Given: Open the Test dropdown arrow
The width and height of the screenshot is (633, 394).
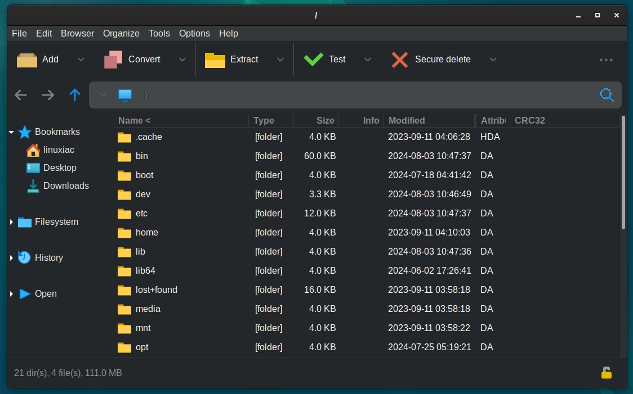Looking at the screenshot, I should (x=367, y=60).
